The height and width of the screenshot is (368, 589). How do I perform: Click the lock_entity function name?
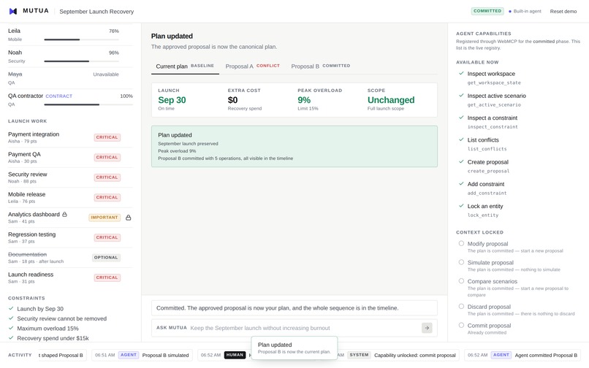[483, 215]
